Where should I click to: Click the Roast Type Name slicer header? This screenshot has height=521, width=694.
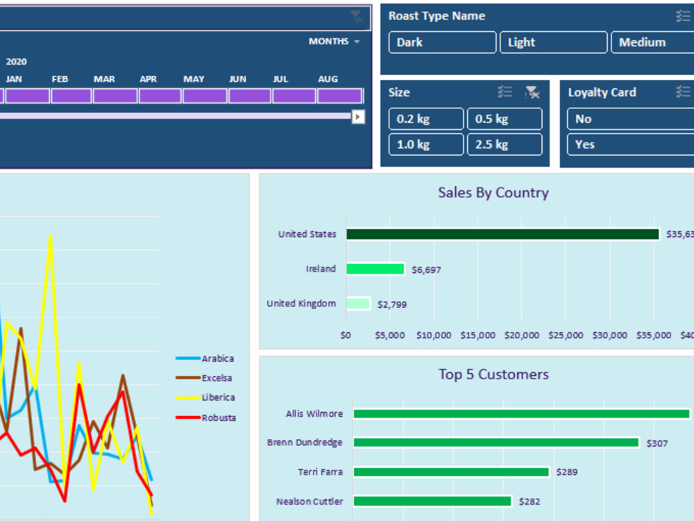tap(437, 16)
